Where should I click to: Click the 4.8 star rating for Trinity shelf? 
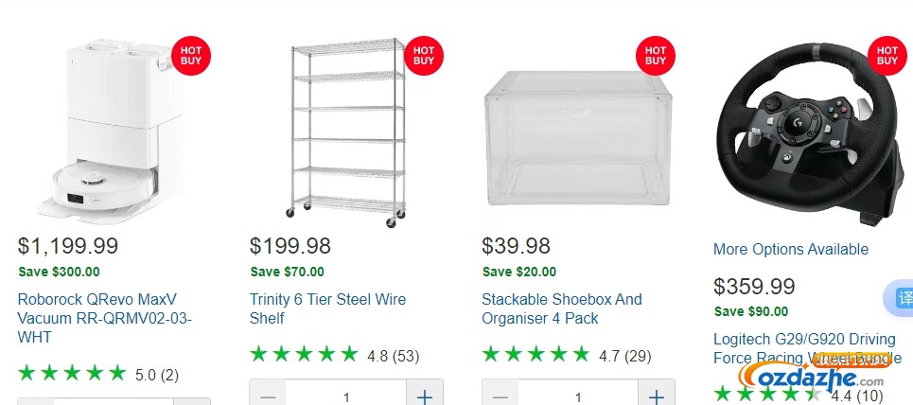coord(334,354)
